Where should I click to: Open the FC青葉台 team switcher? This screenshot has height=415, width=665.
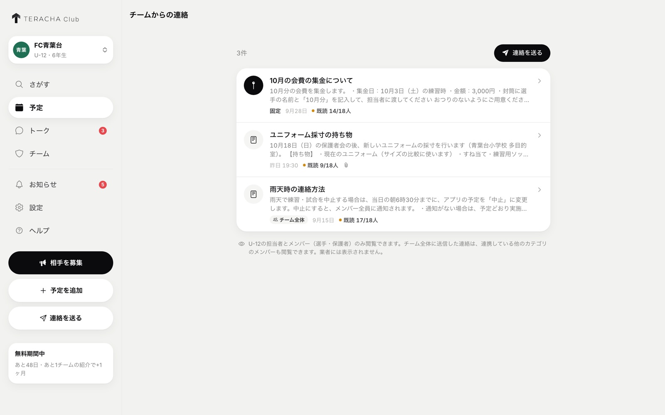tap(61, 50)
